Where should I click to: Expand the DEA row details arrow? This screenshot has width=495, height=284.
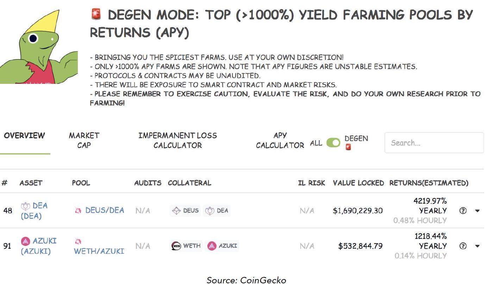tap(477, 211)
